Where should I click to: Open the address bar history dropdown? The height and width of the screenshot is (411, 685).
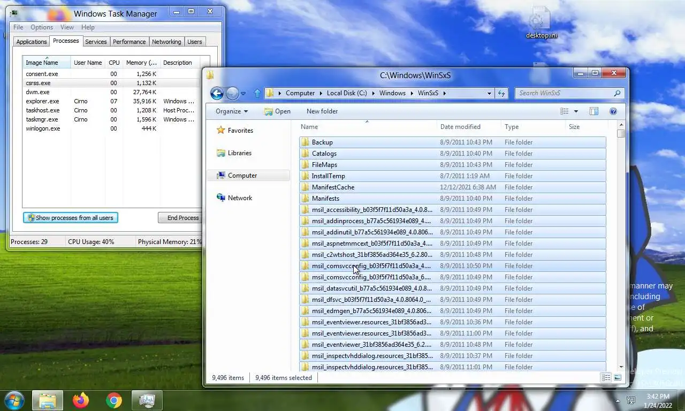point(489,93)
